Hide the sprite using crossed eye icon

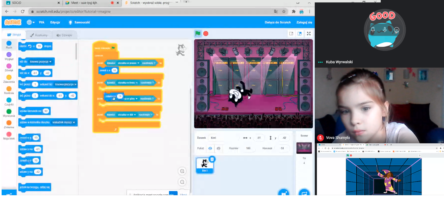coord(218,148)
